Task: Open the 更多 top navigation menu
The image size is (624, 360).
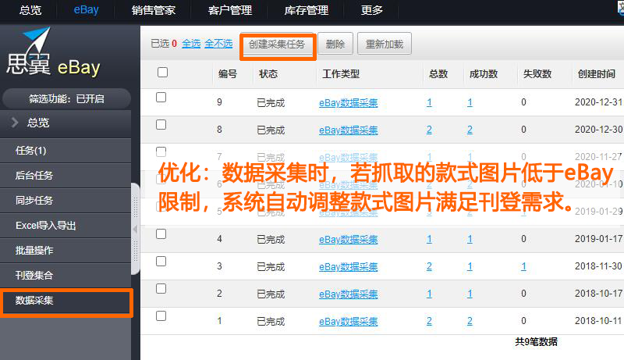Action: point(372,10)
